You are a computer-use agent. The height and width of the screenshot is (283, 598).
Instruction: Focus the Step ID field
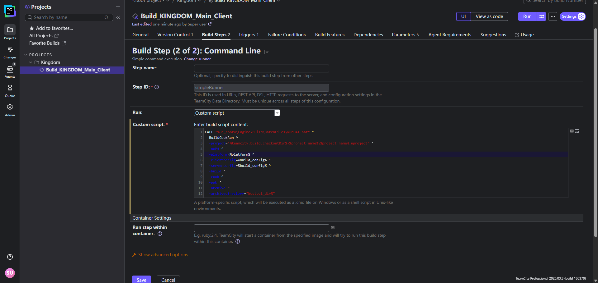(x=262, y=88)
